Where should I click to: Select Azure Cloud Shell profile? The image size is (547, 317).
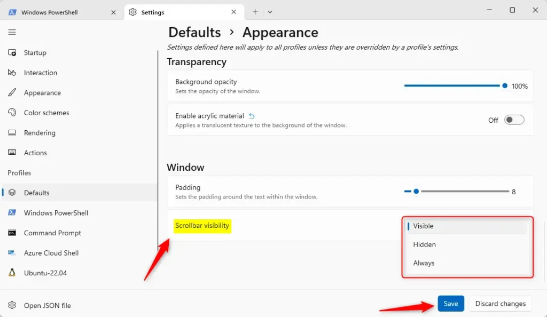point(80,253)
